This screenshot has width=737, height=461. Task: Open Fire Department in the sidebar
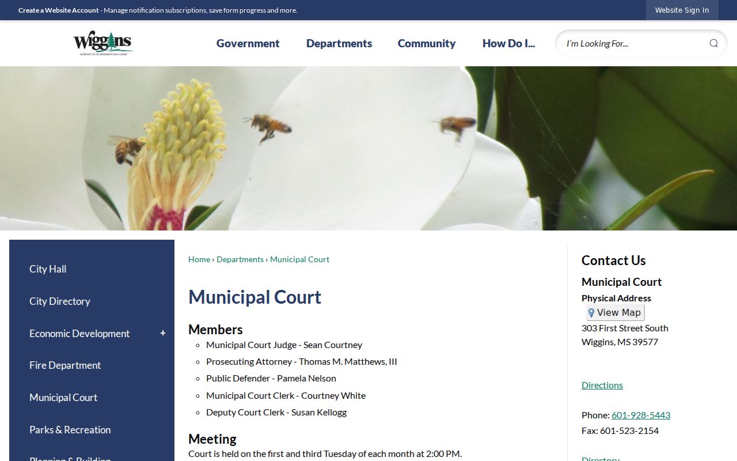click(65, 365)
